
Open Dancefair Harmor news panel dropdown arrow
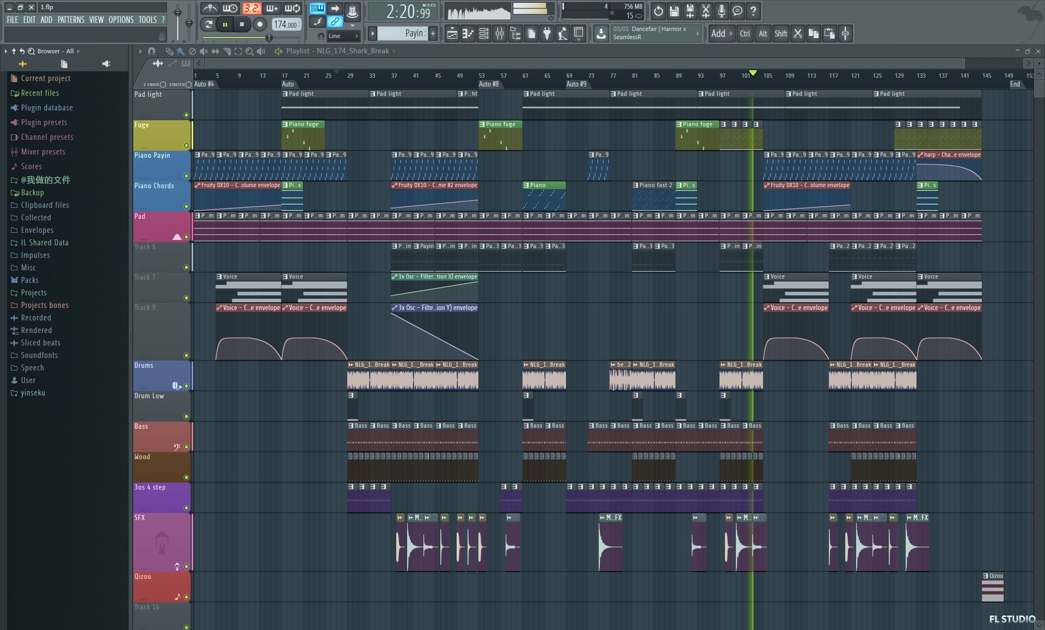tap(697, 33)
